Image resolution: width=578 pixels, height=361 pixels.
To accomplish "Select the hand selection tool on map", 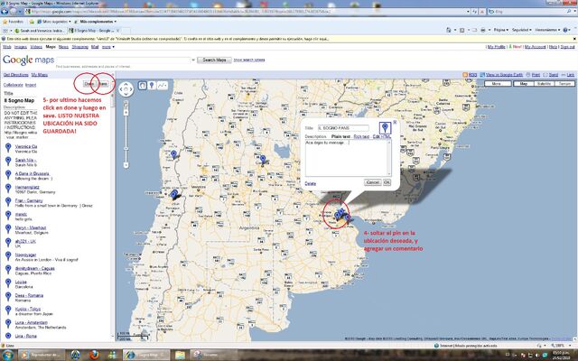I will tap(143, 86).
